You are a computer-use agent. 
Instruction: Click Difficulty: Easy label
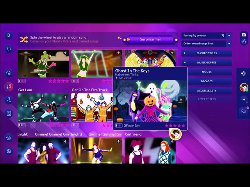click(x=132, y=125)
